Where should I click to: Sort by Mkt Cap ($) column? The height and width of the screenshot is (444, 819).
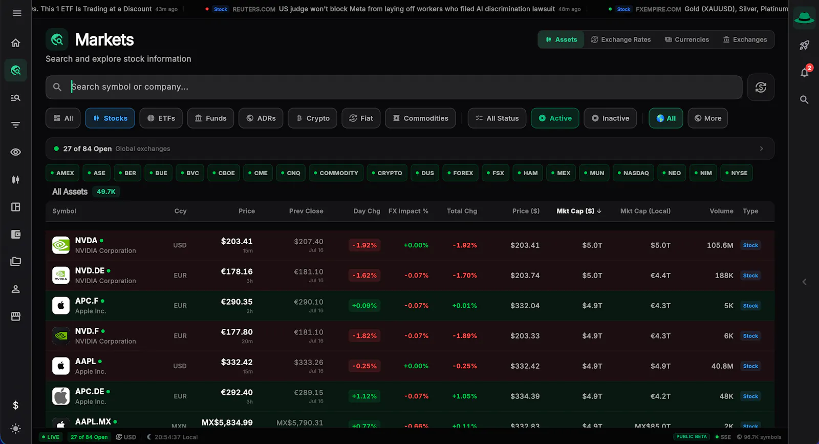pos(579,211)
